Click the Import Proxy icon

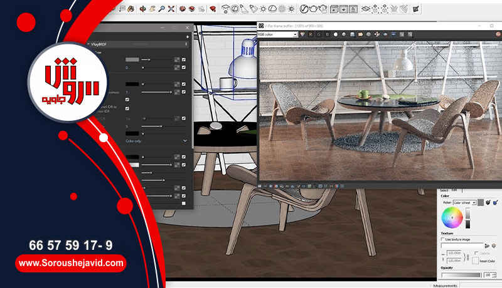(x=385, y=9)
